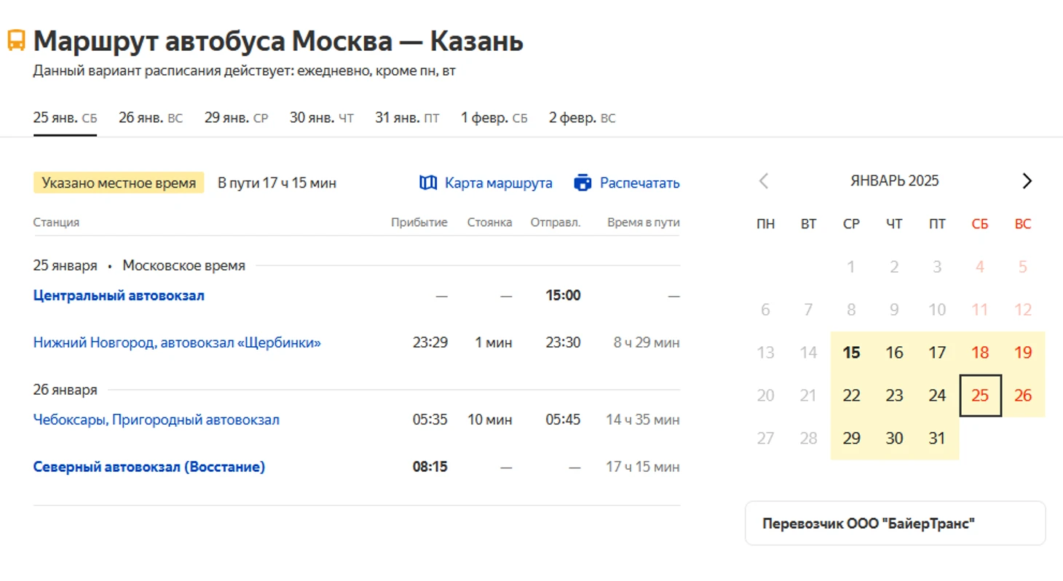Open Чебоксары, Пригородный автовокзал link

[156, 420]
